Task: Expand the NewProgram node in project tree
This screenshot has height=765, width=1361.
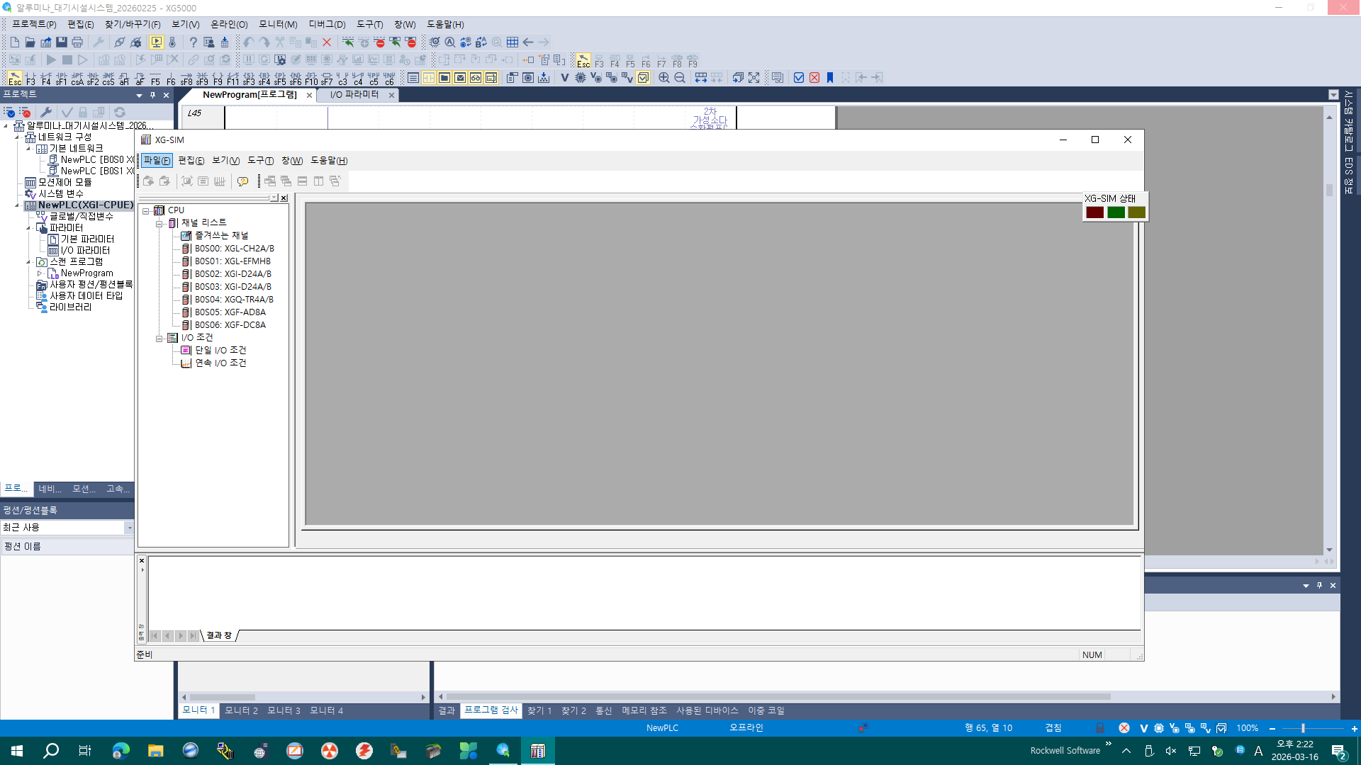Action: click(40, 273)
